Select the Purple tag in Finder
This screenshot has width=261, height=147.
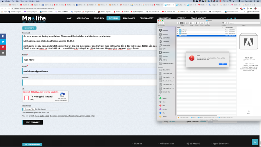point(163,109)
